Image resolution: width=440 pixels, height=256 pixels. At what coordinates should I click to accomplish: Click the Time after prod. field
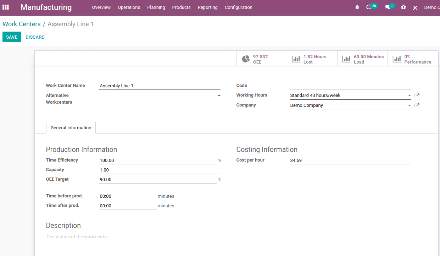(x=128, y=206)
